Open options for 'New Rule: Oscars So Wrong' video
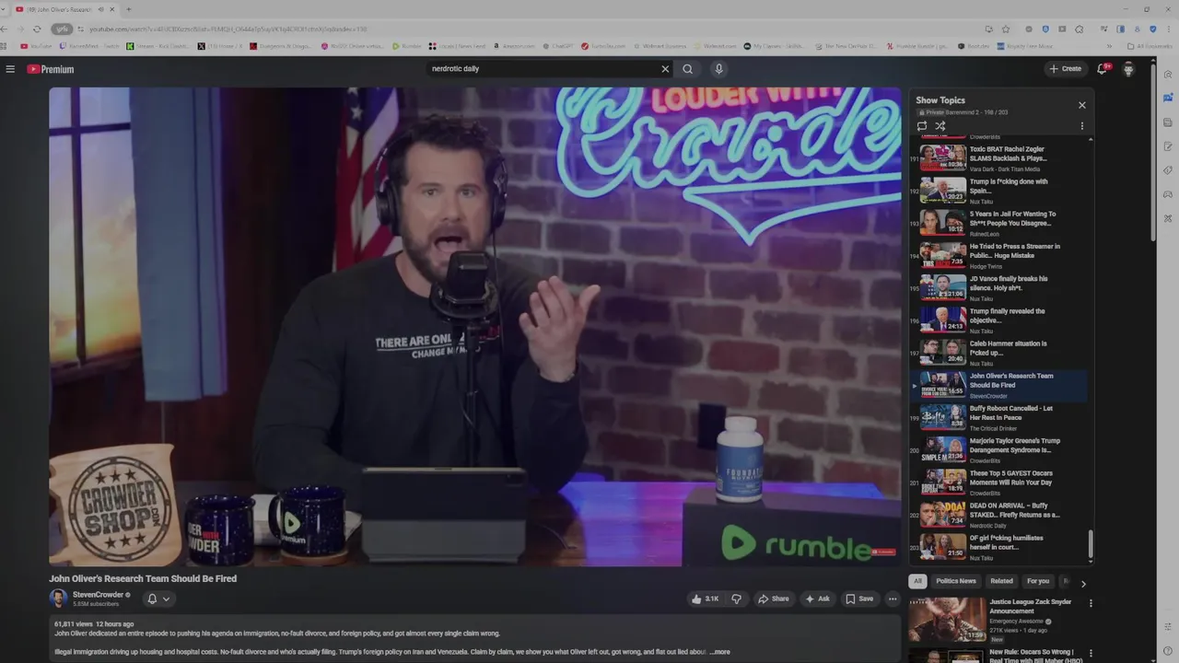Screen dimensions: 1179x663 [x=1091, y=654]
